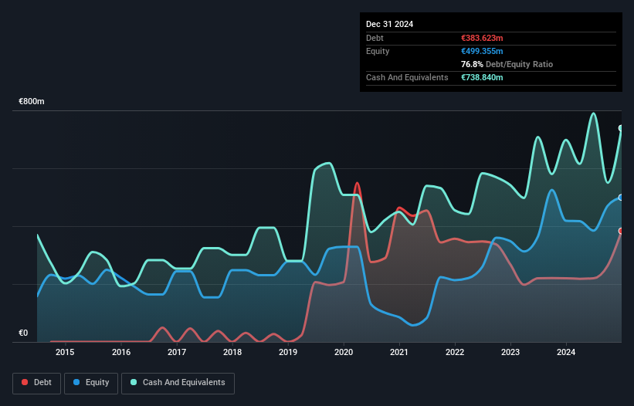634x406 pixels.
Task: Click Cash And Equivalents label in tooltip
Action: point(407,77)
